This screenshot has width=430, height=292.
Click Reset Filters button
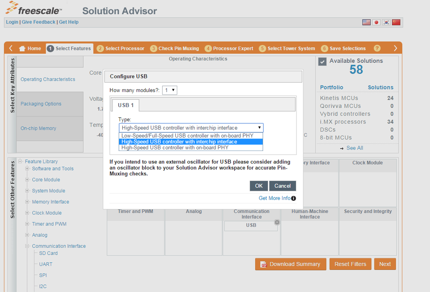350,264
